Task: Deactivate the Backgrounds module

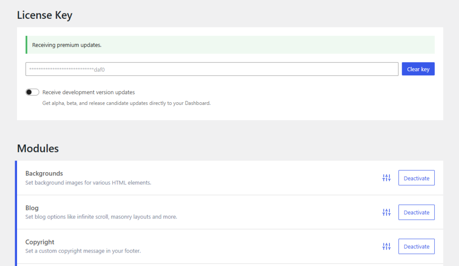Action: [416, 178]
